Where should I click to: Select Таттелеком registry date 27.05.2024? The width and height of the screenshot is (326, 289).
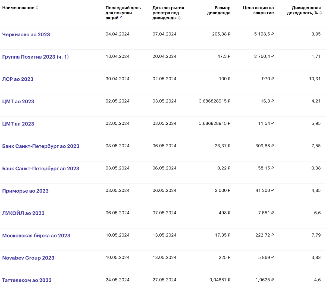[x=164, y=280]
